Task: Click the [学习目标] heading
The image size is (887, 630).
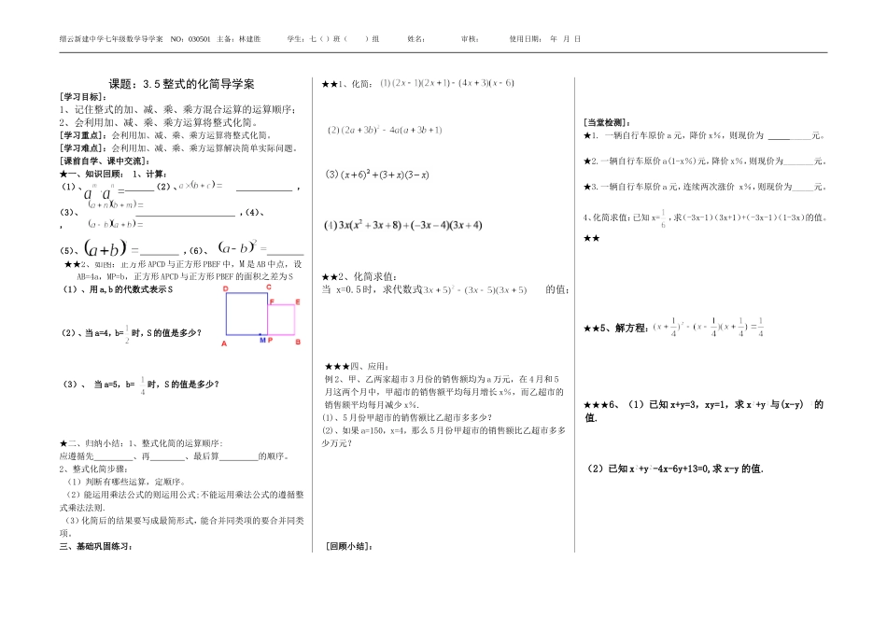Action: point(84,97)
